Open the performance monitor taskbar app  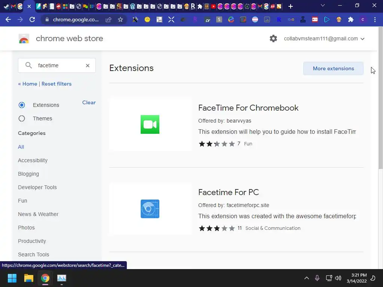pyautogui.click(x=62, y=278)
